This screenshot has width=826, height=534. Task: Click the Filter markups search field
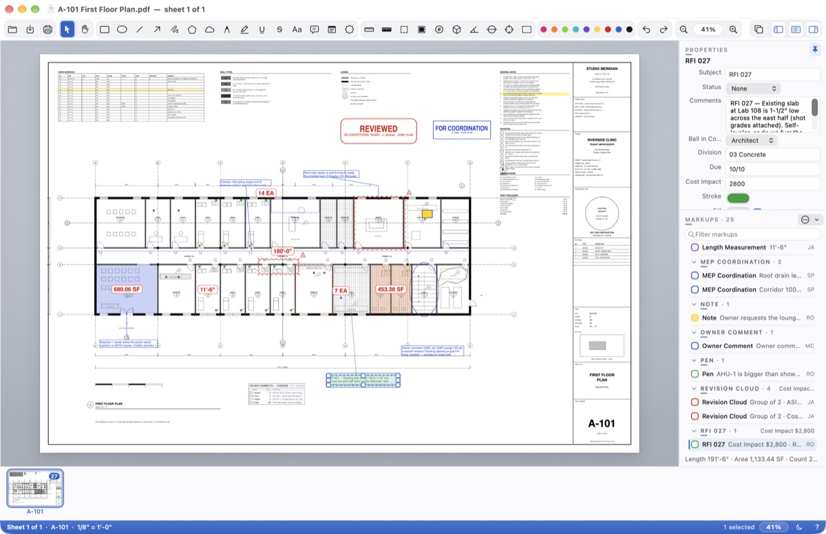tap(753, 234)
